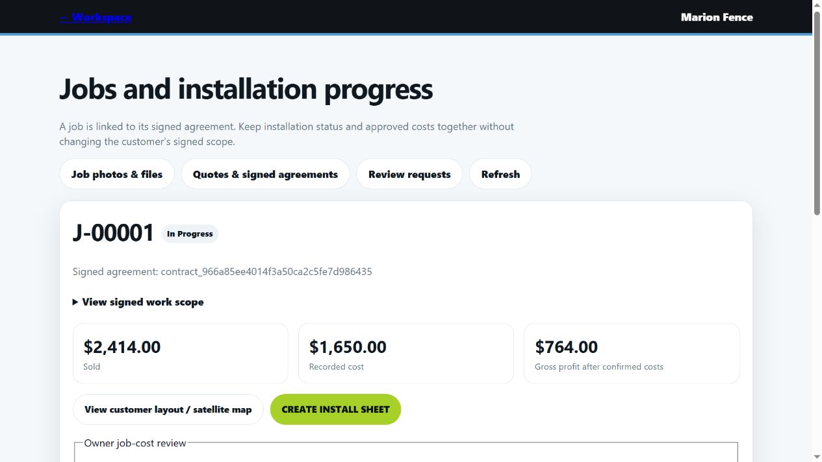Click the $764.00 Gross profit amount
Image resolution: width=822 pixels, height=462 pixels.
566,347
